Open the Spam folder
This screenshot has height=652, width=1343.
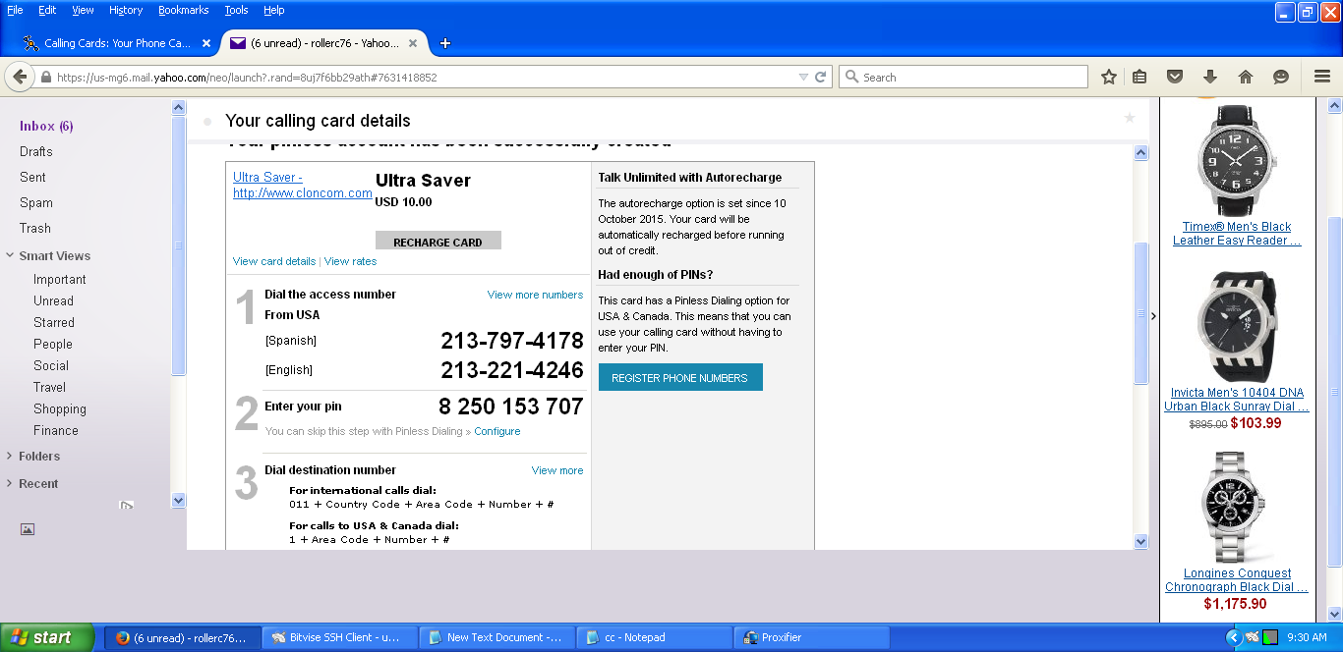coord(36,202)
